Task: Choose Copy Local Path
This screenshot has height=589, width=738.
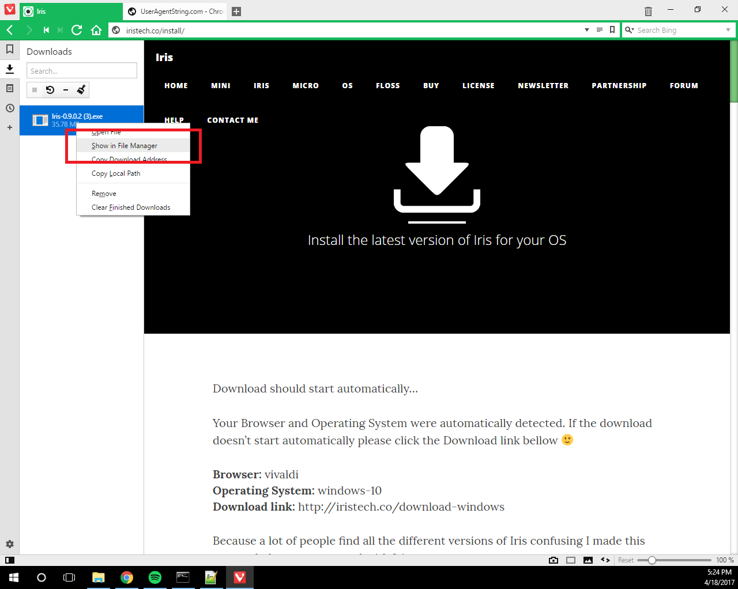Action: 133,173
